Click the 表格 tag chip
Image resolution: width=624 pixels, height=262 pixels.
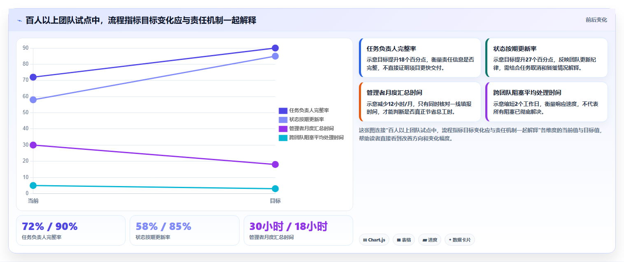(403, 240)
